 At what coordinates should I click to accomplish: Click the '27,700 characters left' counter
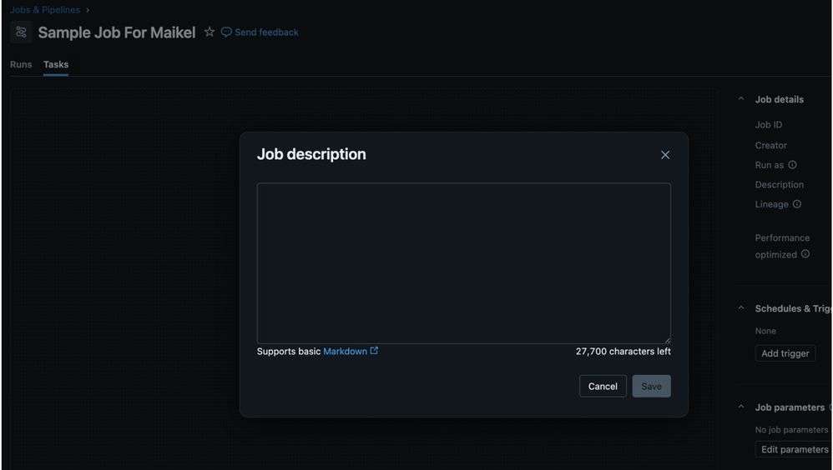623,351
